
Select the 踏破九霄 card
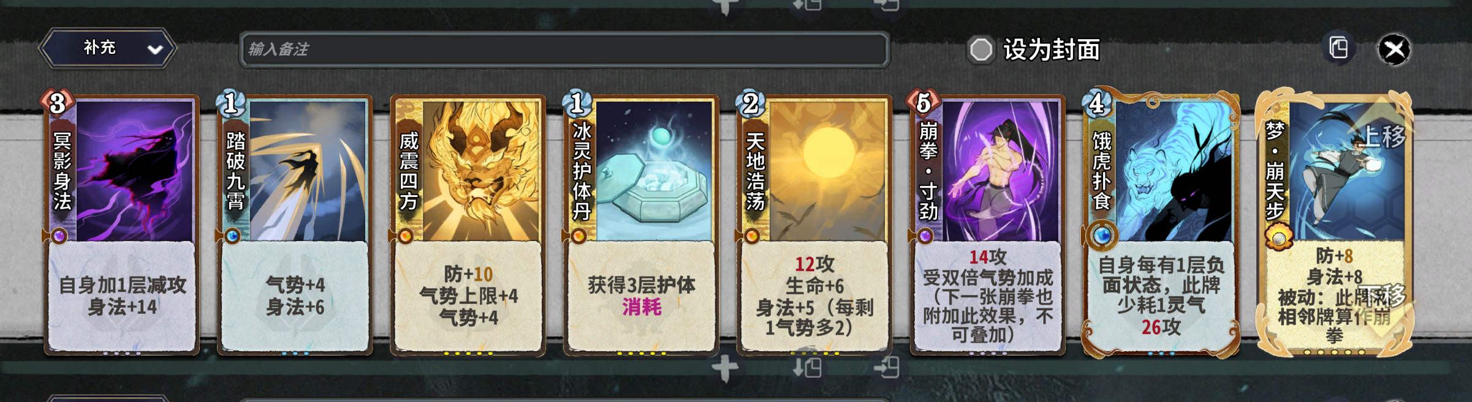(x=295, y=225)
